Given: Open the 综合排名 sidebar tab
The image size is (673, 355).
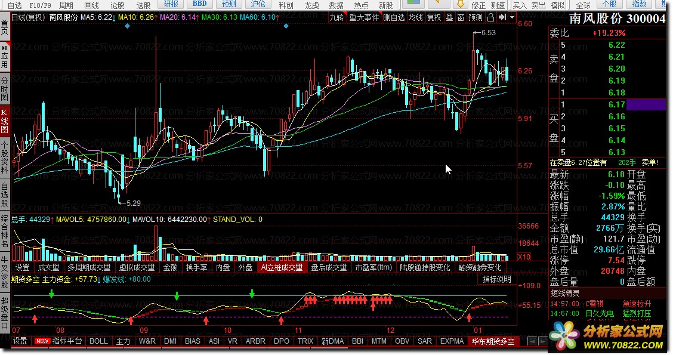Looking at the screenshot, I should pos(5,232).
